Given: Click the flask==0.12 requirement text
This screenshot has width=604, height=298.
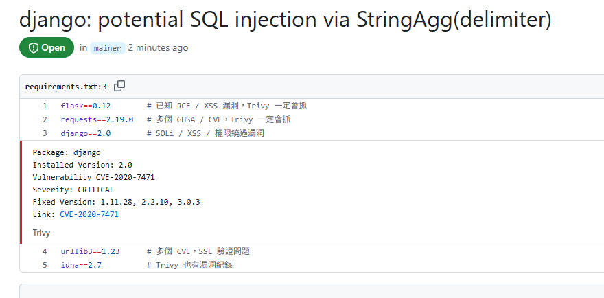Looking at the screenshot, I should click(85, 106).
